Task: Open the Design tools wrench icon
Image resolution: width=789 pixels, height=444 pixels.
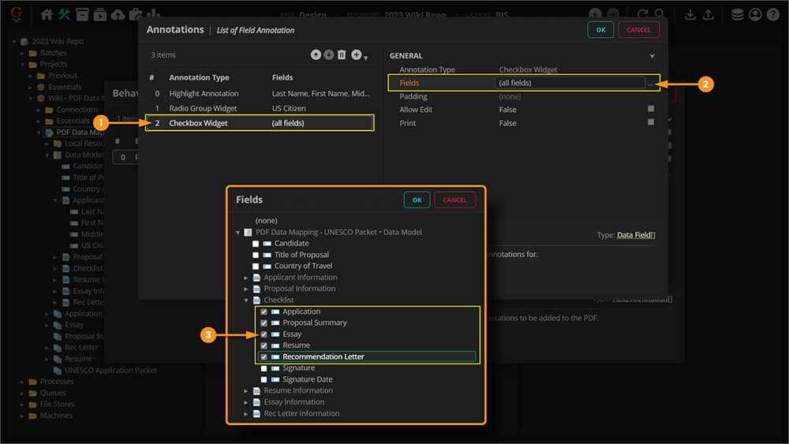Action: click(x=65, y=14)
